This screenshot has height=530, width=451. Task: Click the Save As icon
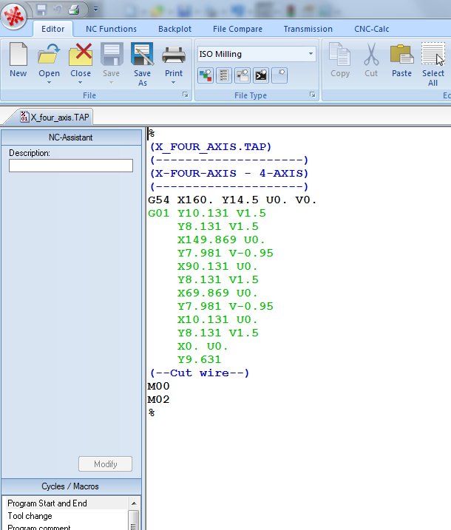click(143, 55)
